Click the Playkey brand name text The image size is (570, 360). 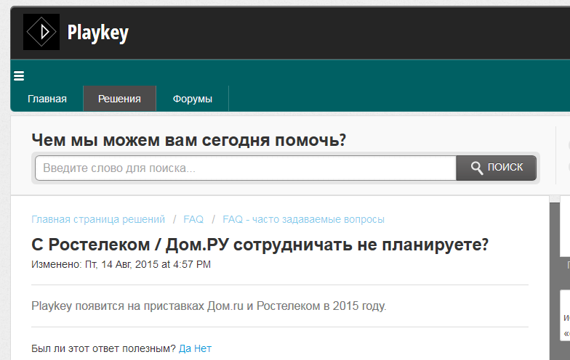pyautogui.click(x=97, y=33)
